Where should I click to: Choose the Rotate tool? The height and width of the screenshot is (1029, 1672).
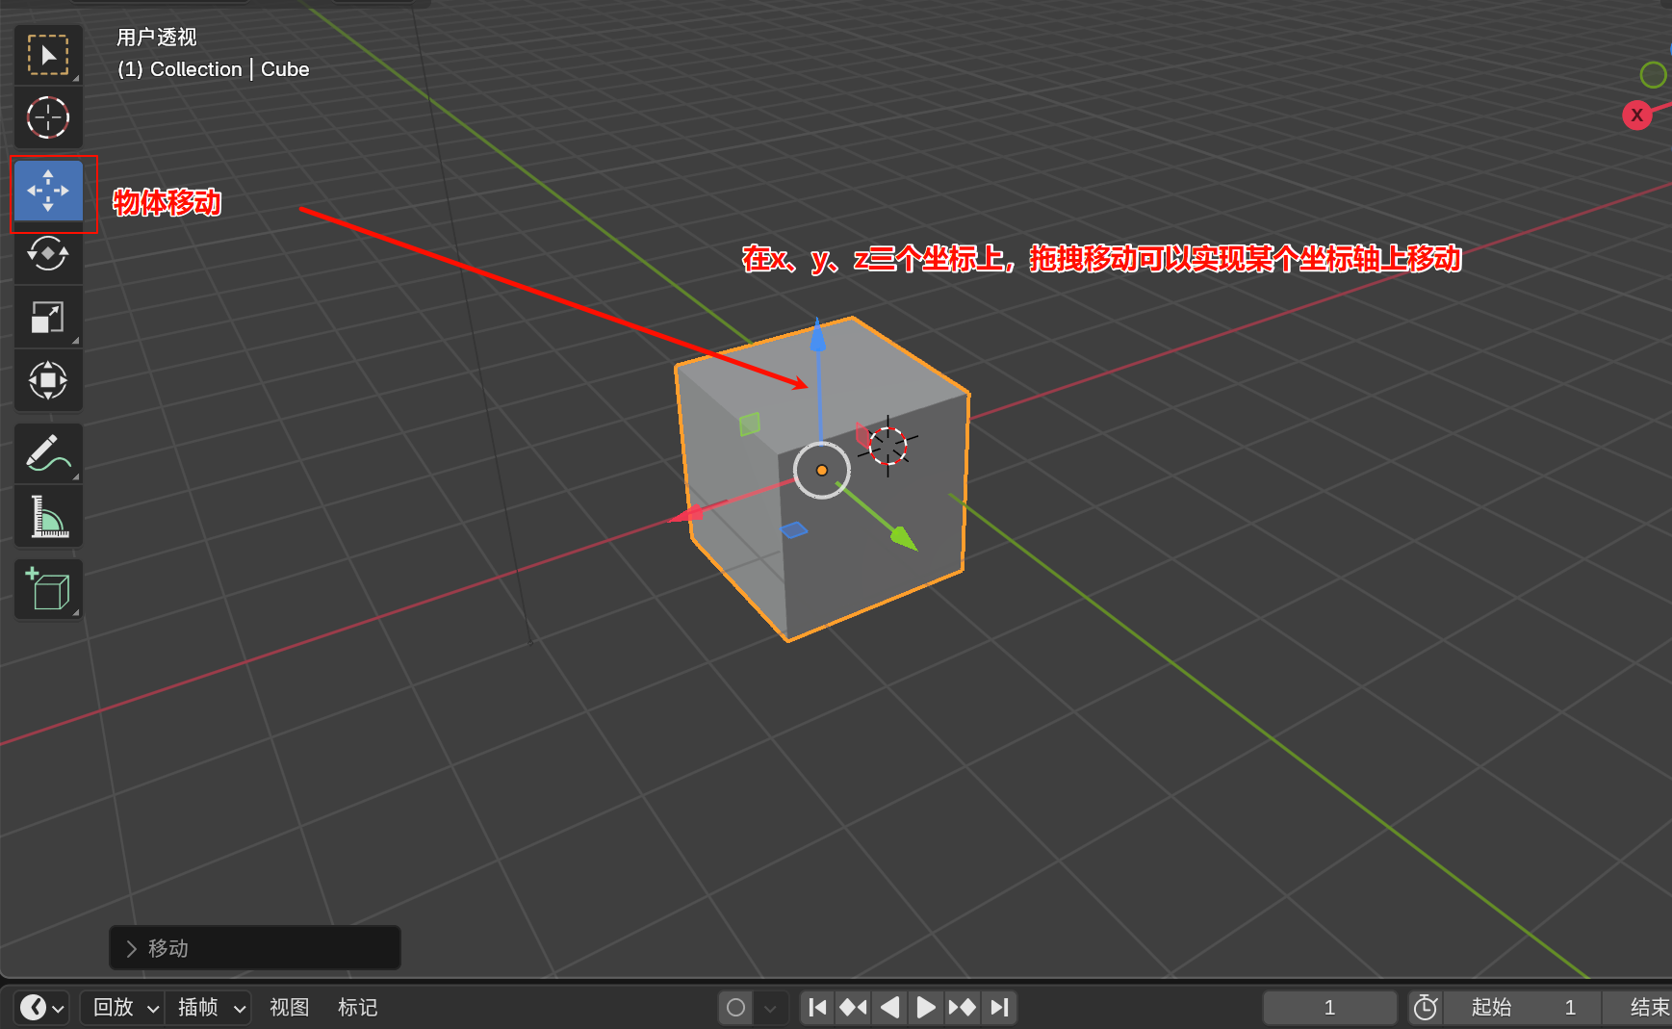point(47,254)
